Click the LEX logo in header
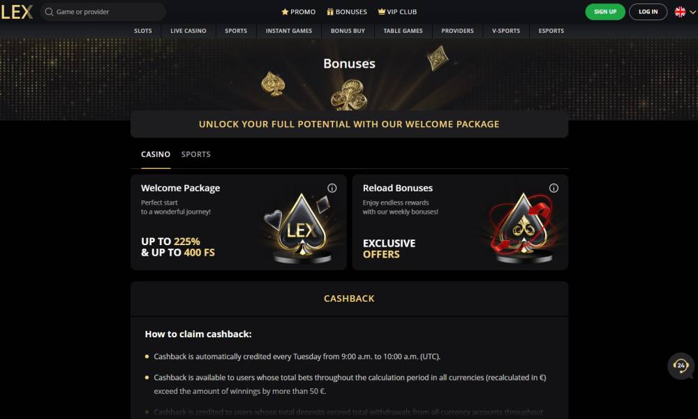This screenshot has height=419, width=698. [x=17, y=12]
